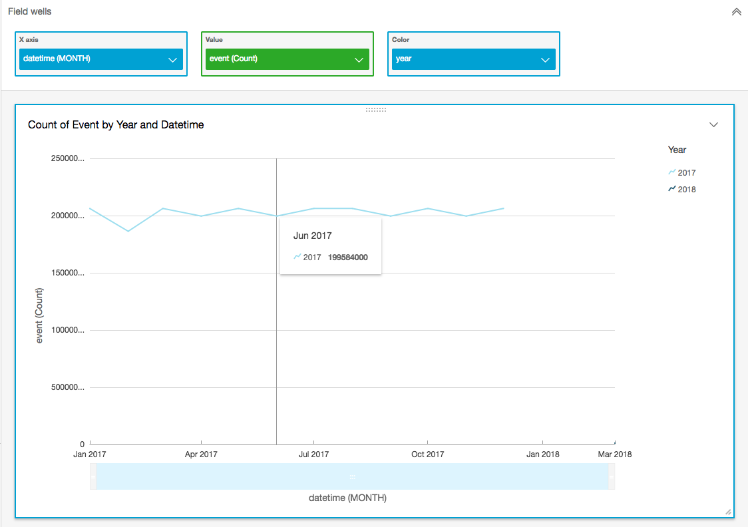Click the date range scrollbar below the chart
Image resolution: width=748 pixels, height=527 pixels.
coord(352,476)
